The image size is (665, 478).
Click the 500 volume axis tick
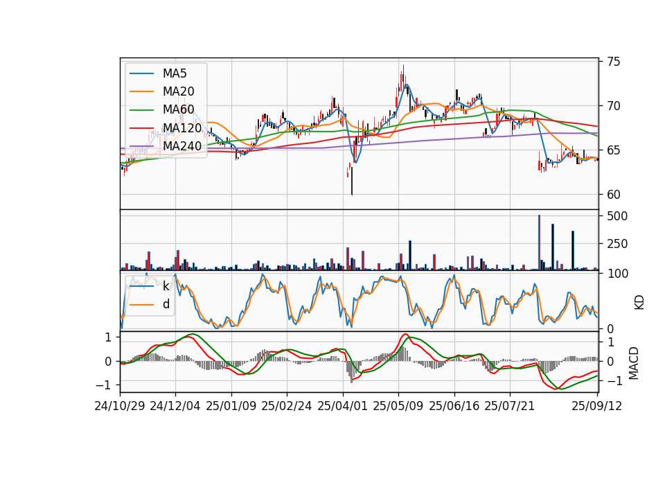point(617,216)
